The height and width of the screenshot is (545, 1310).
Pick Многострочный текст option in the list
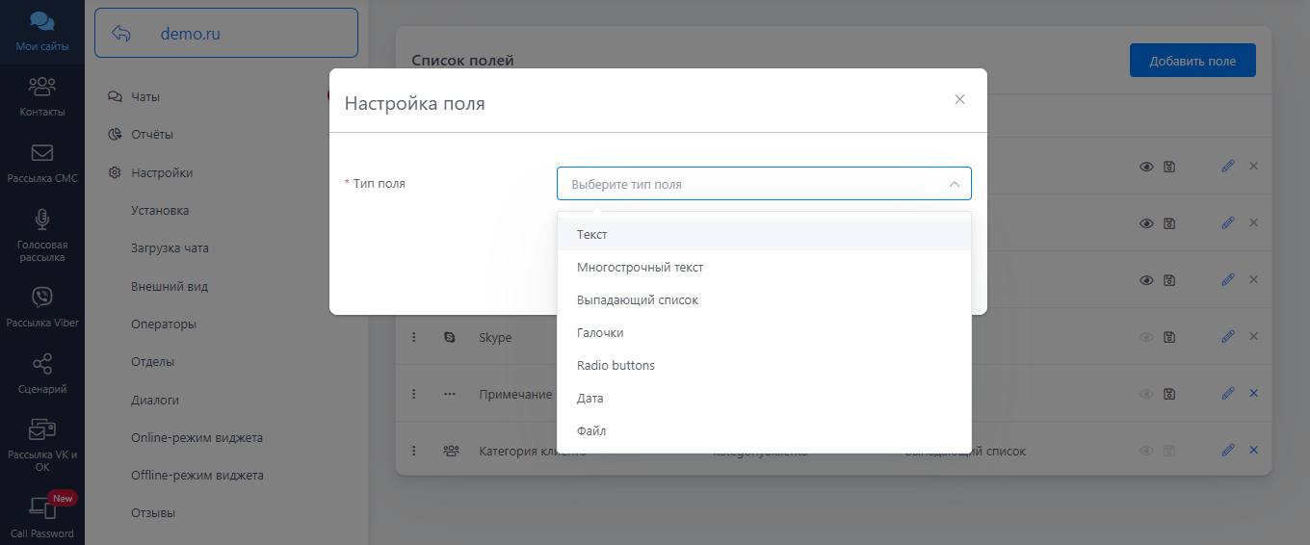pyautogui.click(x=646, y=268)
